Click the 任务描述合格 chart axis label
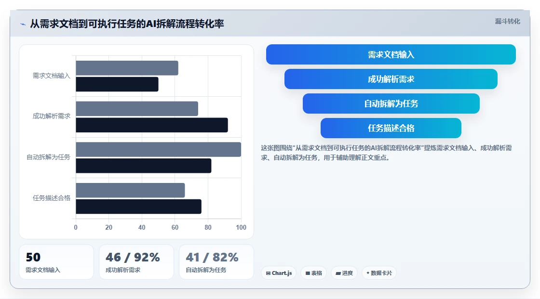 (51, 198)
